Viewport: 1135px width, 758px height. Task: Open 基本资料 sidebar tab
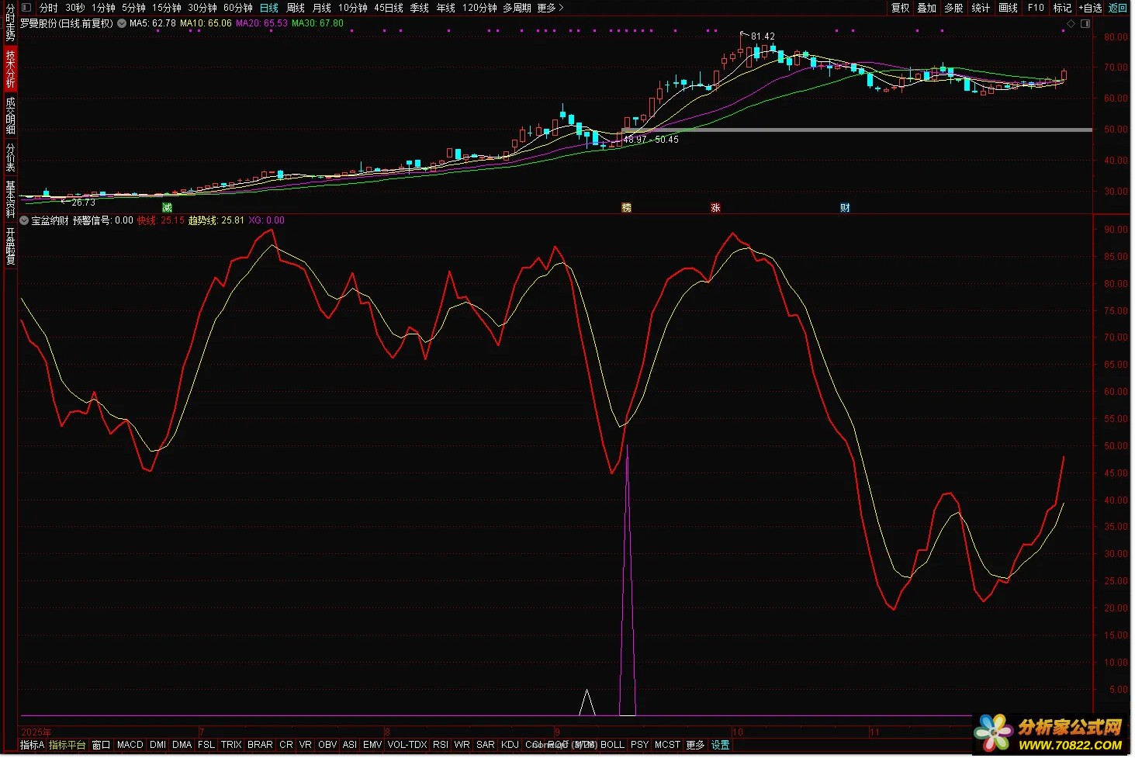10,199
